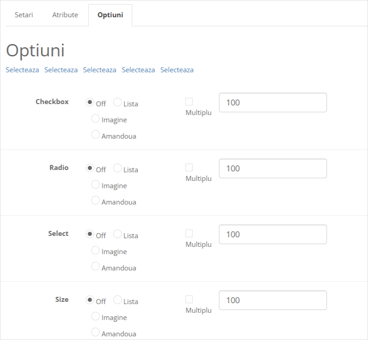
Task: Select Off radio in Radio row
Action: pos(90,168)
